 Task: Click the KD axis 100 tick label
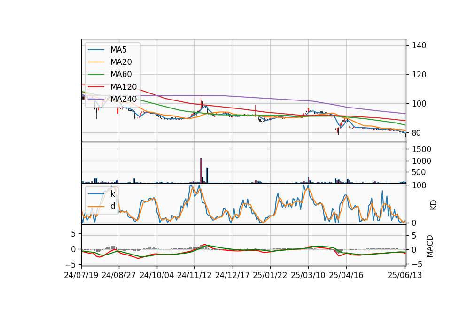coord(419,185)
